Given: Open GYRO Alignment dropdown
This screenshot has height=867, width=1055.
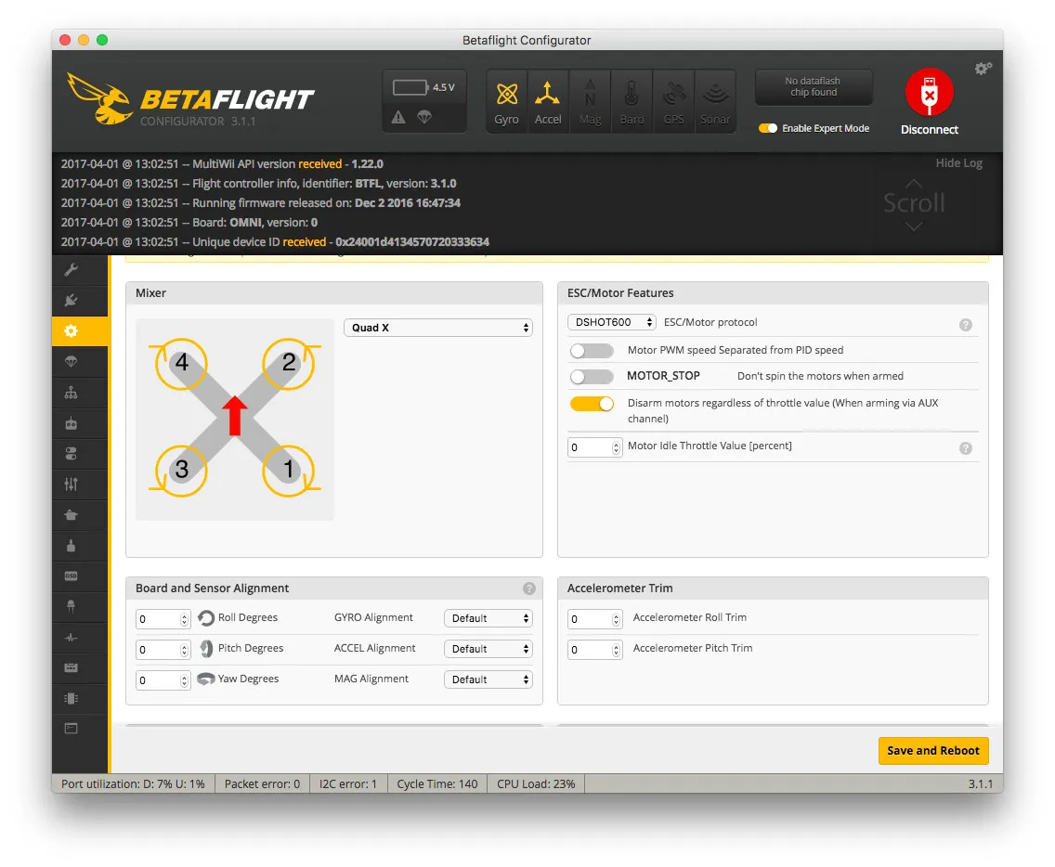Looking at the screenshot, I should click(x=488, y=618).
